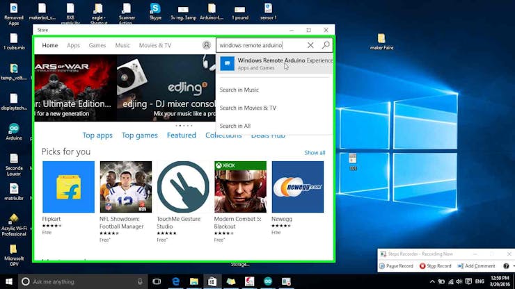Select the Seconde Louxor desktop file
Image resolution: width=515 pixels, height=289 pixels.
[14, 165]
